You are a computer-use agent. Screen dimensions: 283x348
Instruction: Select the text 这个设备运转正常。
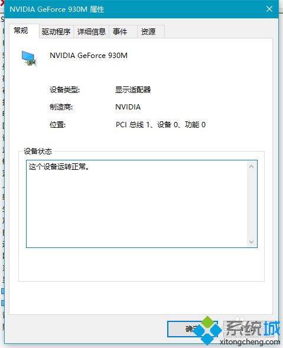(59, 166)
